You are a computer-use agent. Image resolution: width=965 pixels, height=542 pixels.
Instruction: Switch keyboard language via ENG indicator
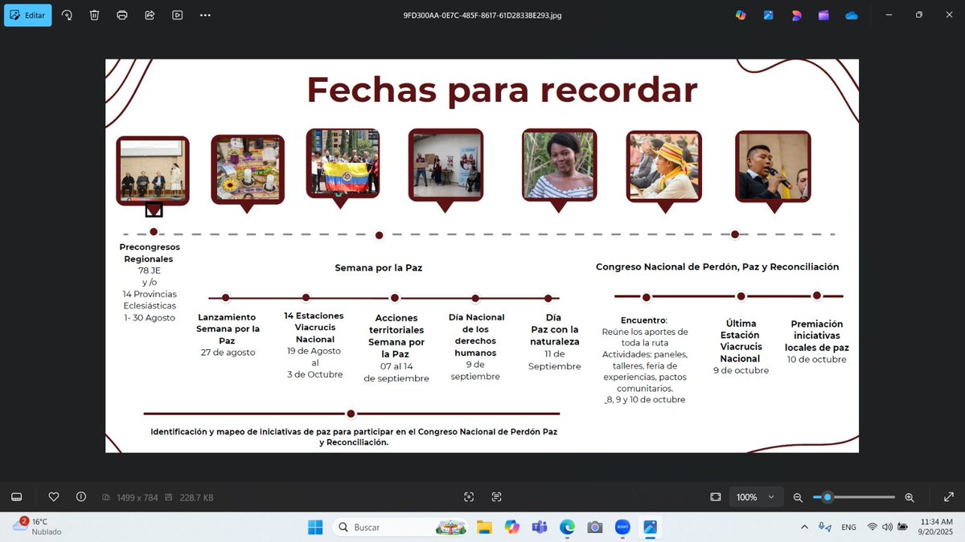(848, 527)
